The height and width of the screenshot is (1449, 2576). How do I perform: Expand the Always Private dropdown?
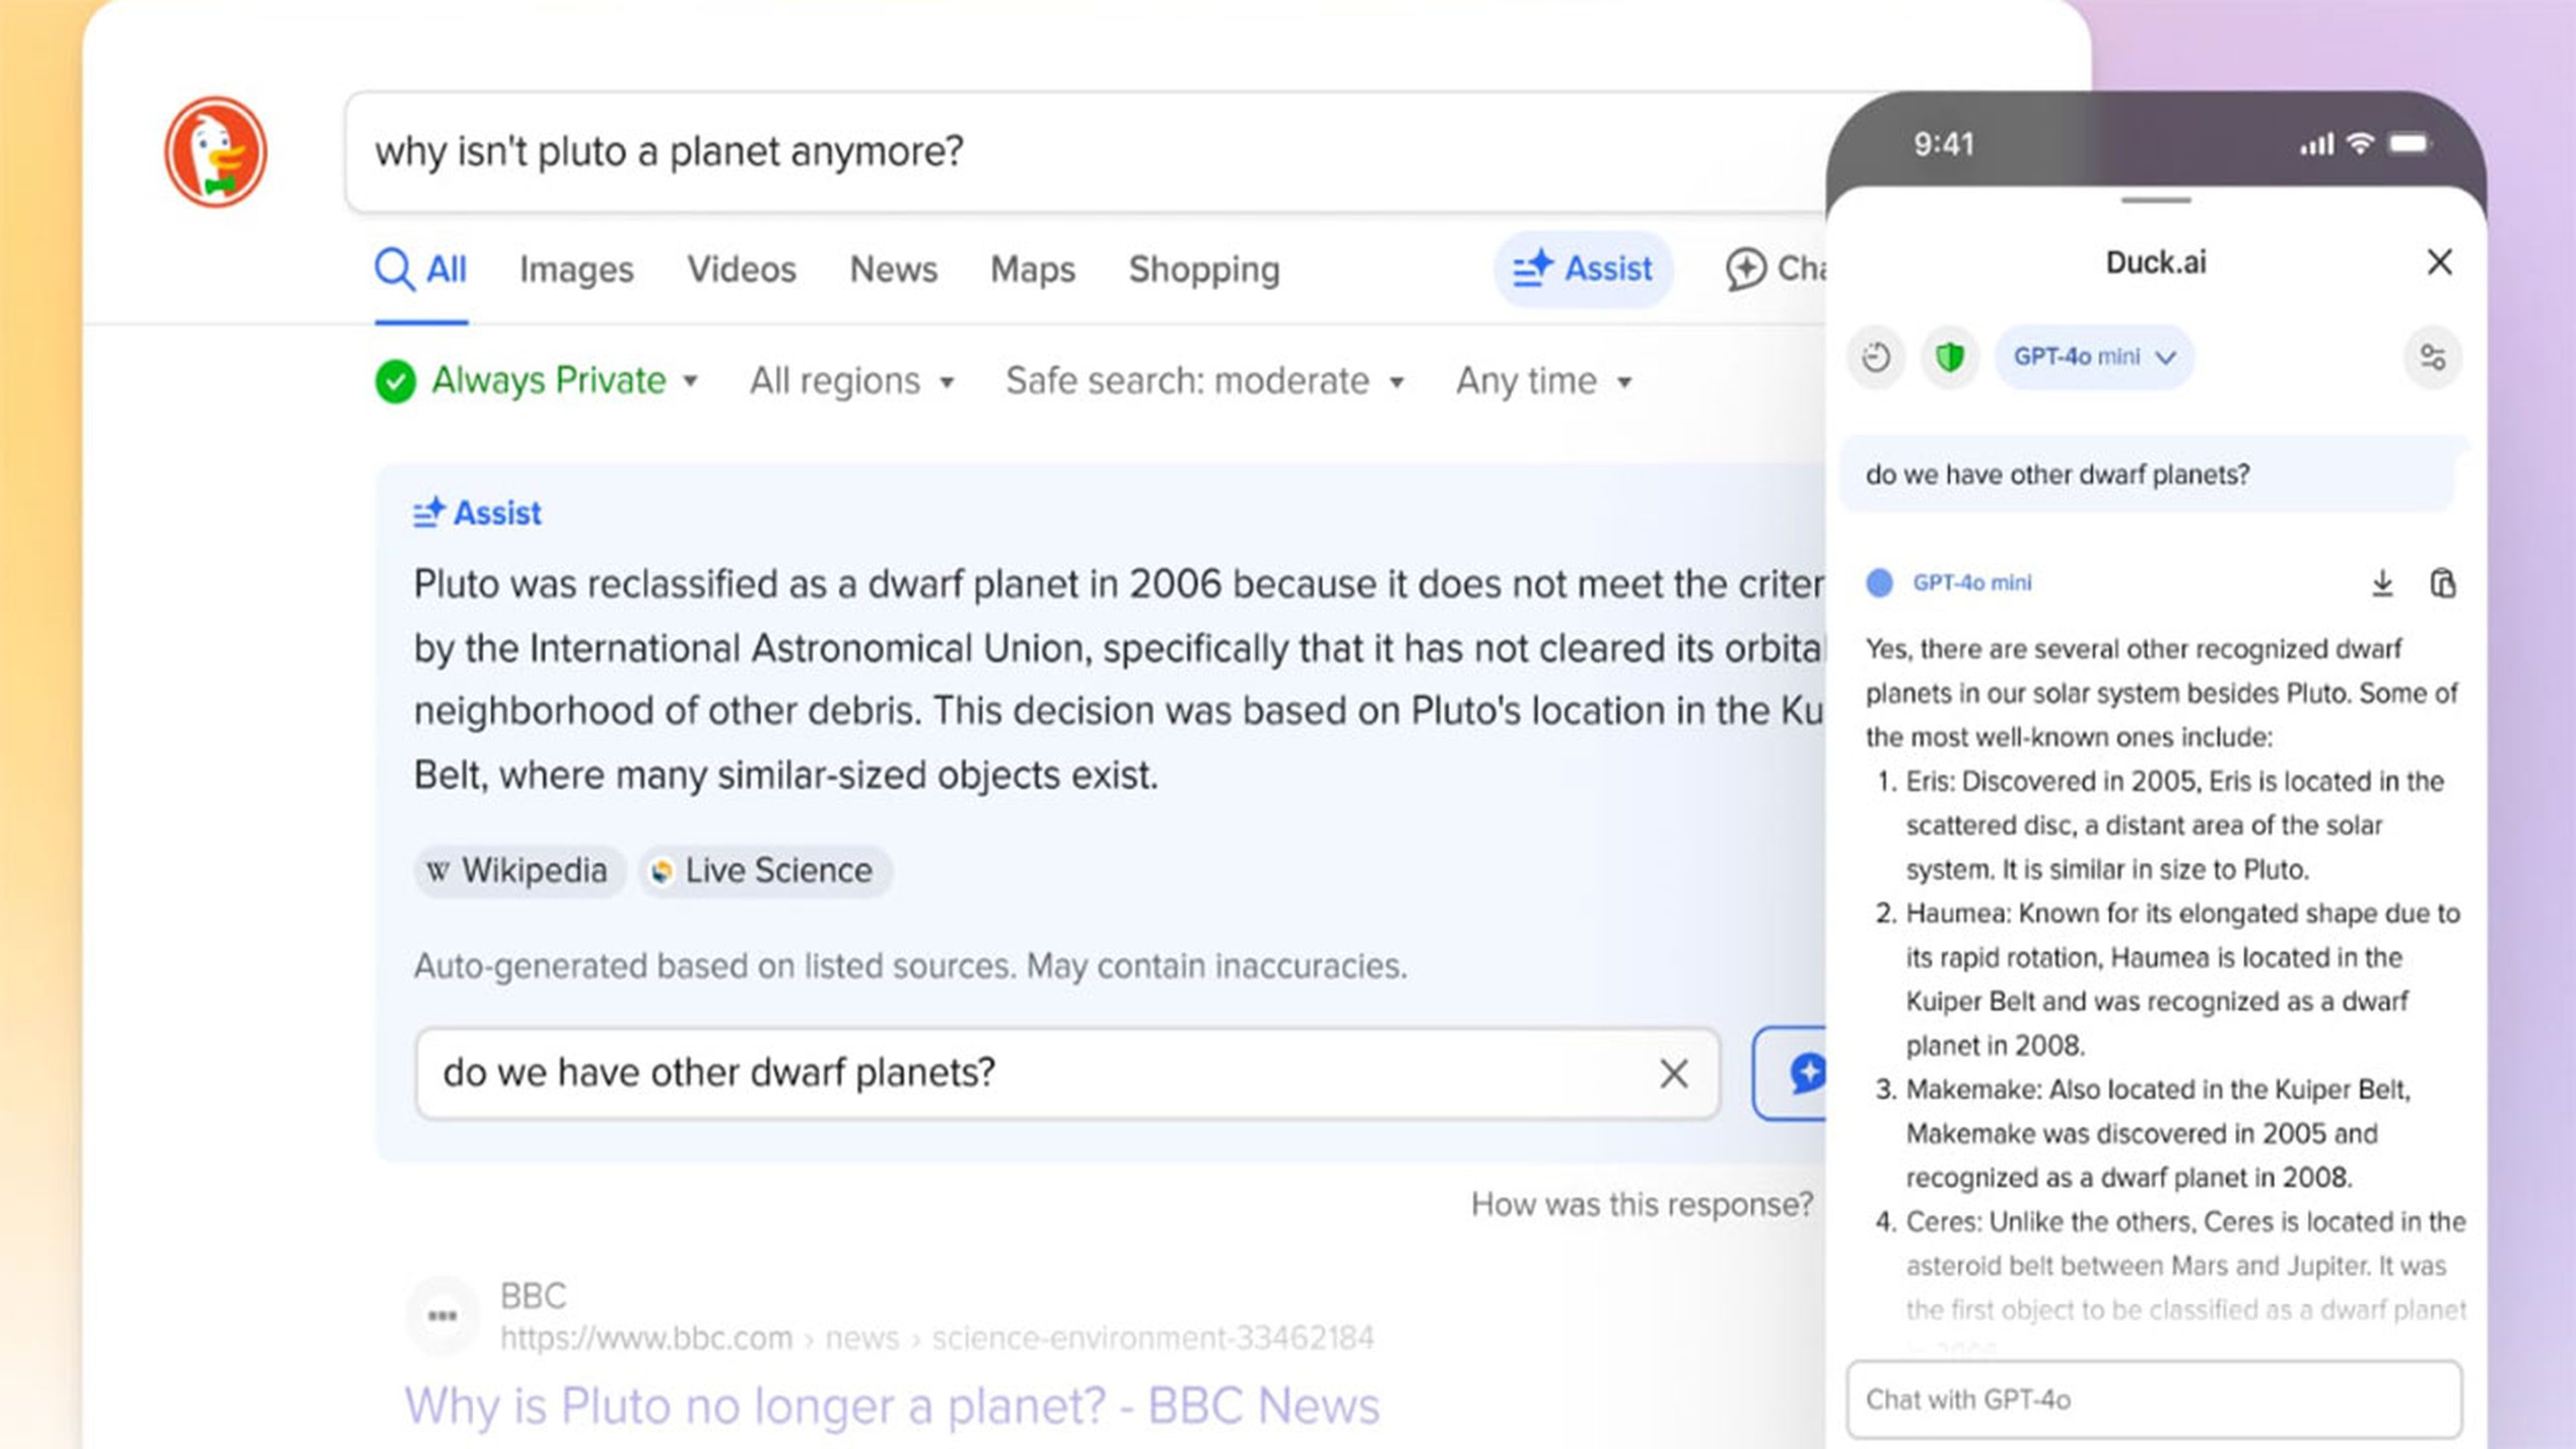(537, 381)
